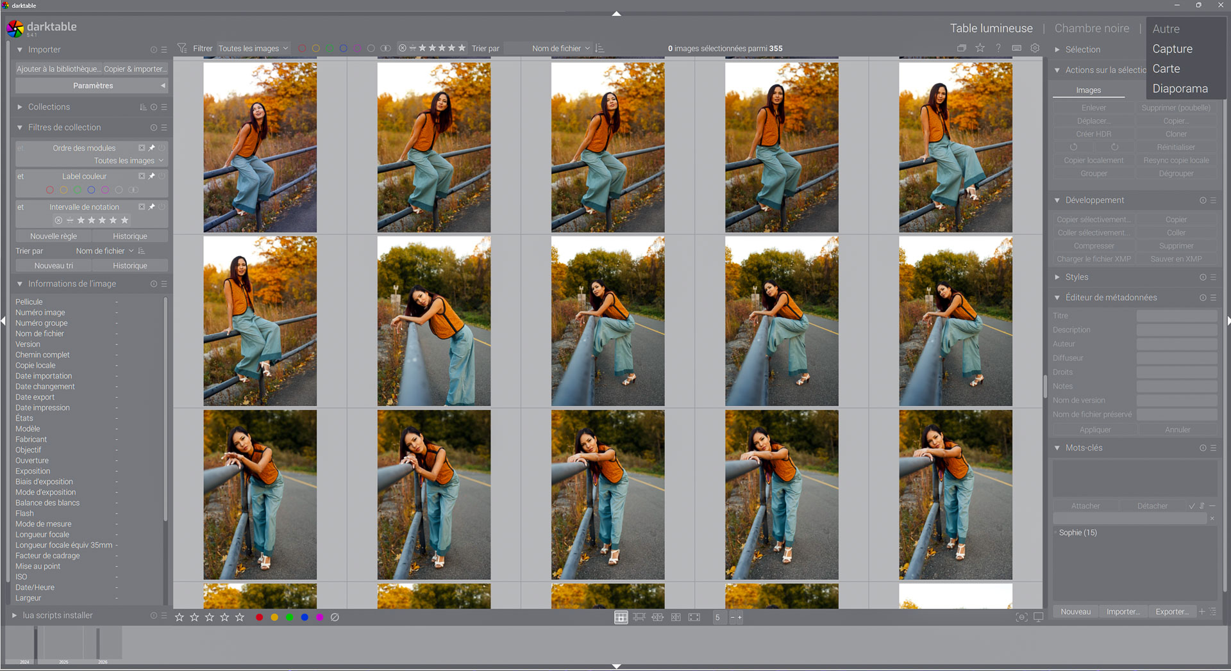This screenshot has height=671, width=1231.
Task: Collapse the Informations de l'image module
Action: pos(20,284)
